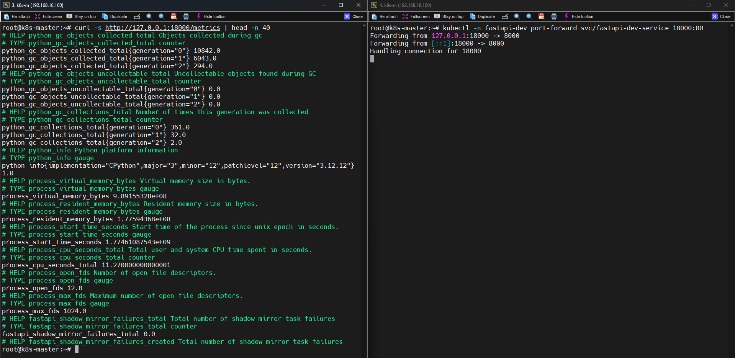
Task: Zoom out text using the right terminal's magnifier
Action: coord(529,16)
